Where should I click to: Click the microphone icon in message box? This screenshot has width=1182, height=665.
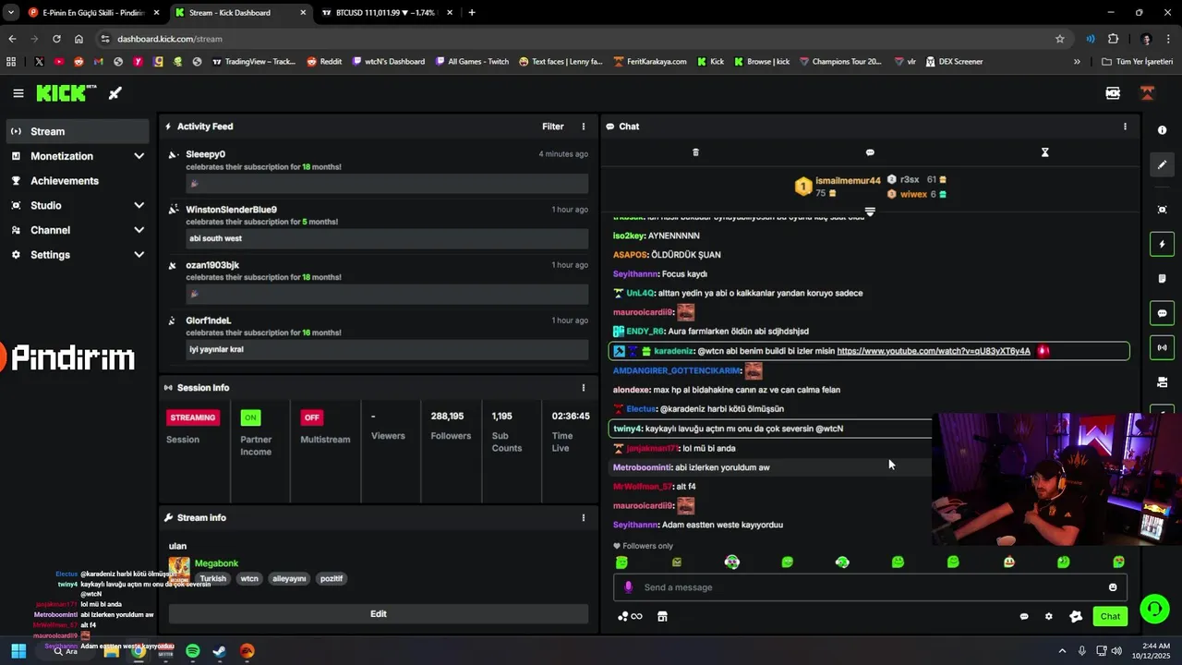tap(628, 587)
